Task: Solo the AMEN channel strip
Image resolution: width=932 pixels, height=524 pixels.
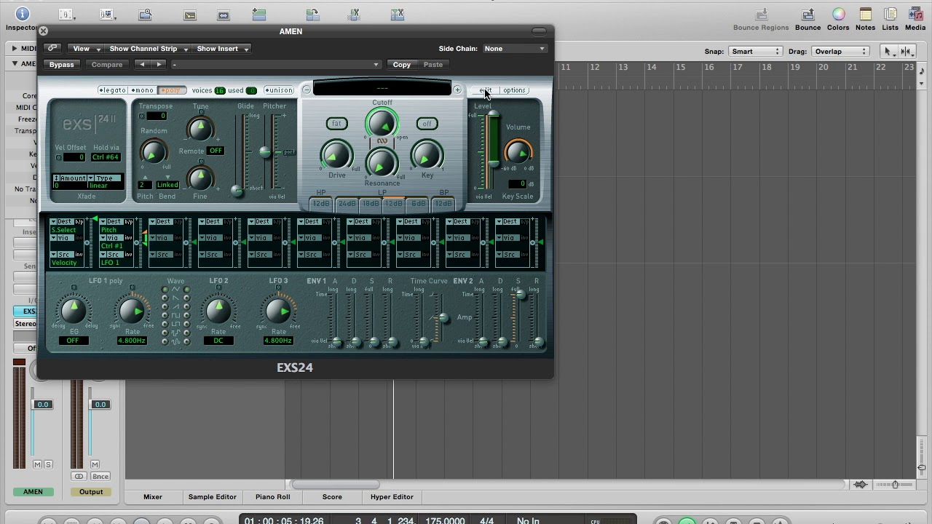Action: coord(48,464)
